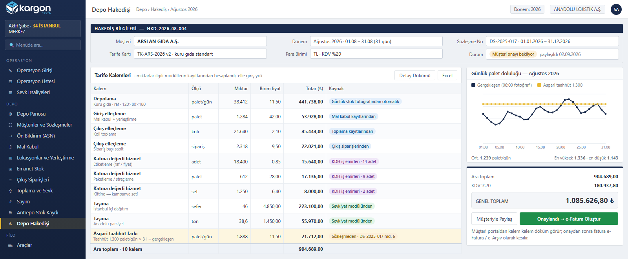Click the Sözleşme No field
Image resolution: width=628 pixels, height=259 pixels.
(x=552, y=41)
